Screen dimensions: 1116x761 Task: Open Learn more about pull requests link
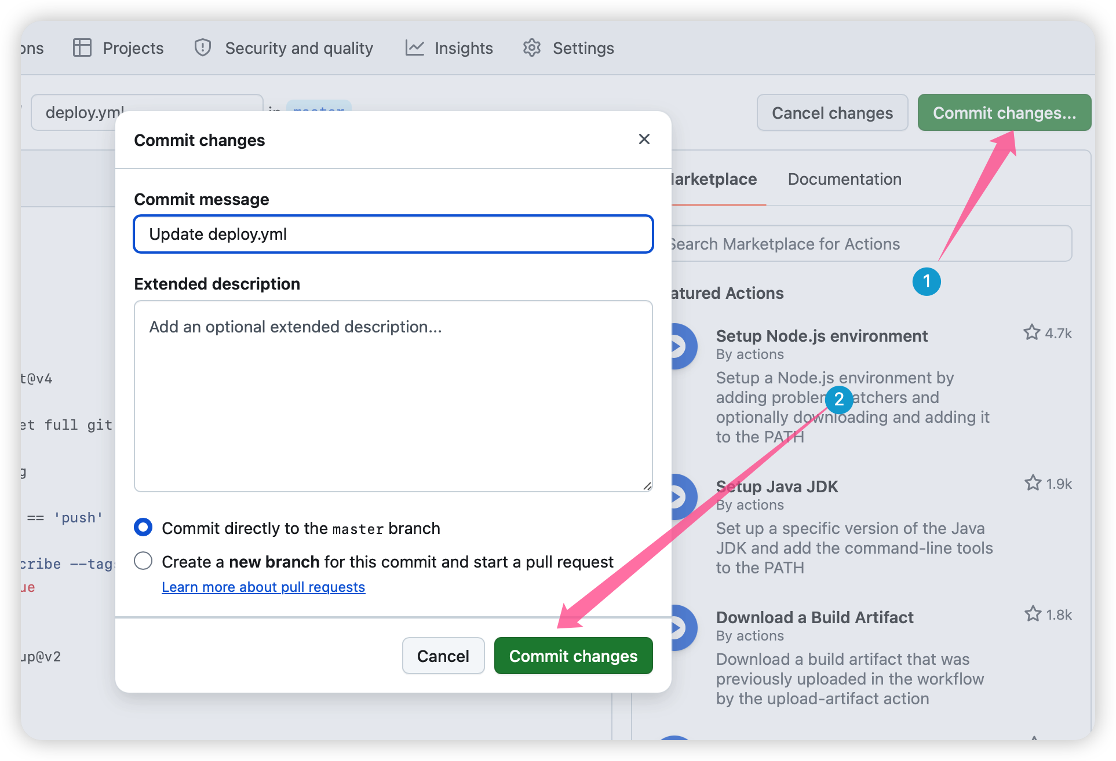(263, 587)
